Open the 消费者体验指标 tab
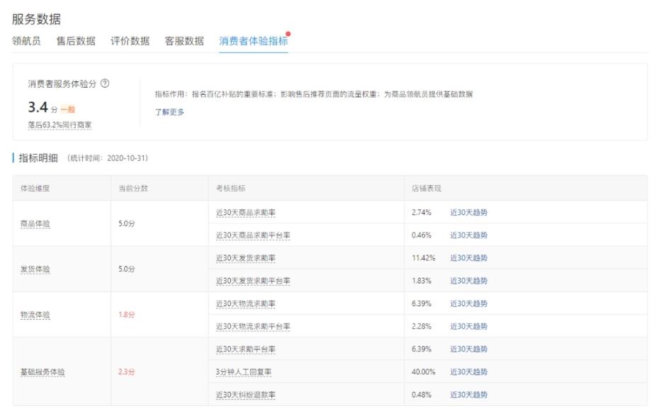659x418 pixels. (253, 41)
